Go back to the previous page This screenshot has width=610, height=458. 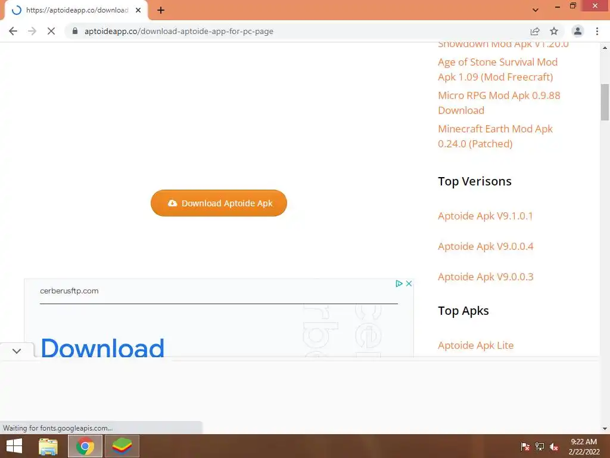click(13, 31)
